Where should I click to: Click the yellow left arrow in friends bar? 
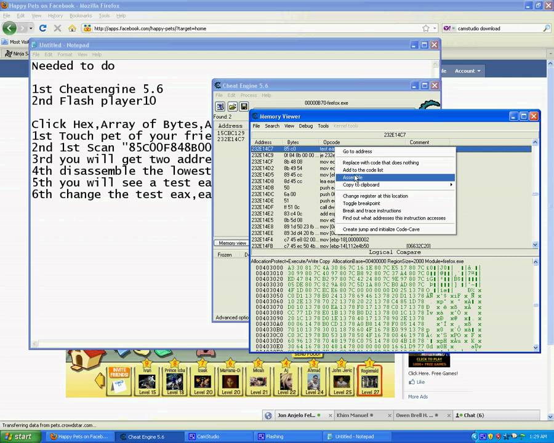[x=101, y=380]
